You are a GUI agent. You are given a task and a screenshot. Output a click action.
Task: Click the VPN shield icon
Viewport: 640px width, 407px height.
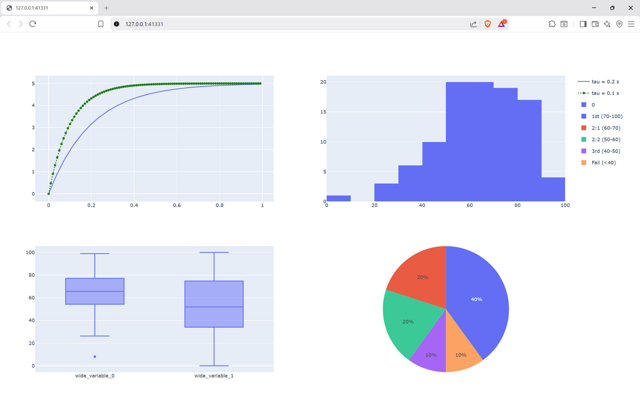[619, 24]
